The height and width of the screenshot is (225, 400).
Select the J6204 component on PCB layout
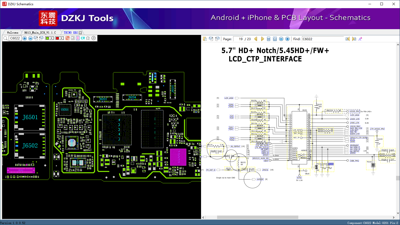132,97
